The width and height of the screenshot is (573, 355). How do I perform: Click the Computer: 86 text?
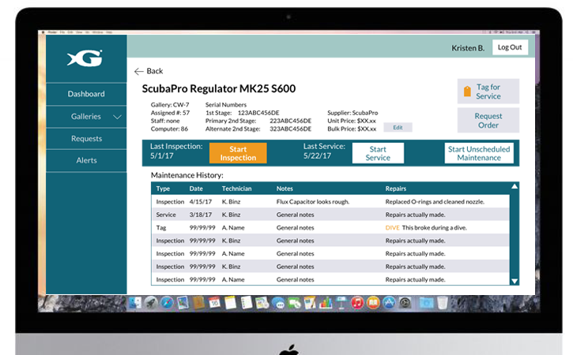(169, 129)
